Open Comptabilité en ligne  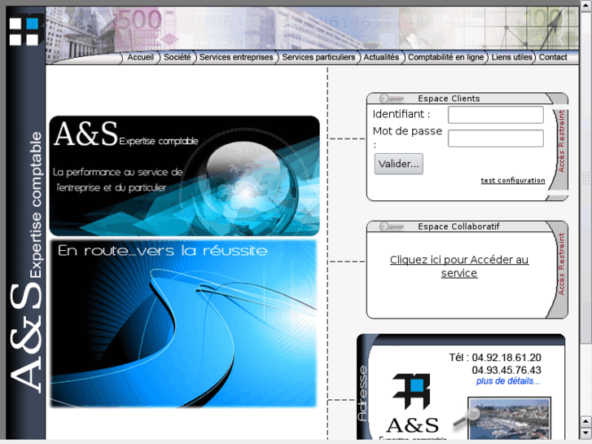(x=445, y=58)
